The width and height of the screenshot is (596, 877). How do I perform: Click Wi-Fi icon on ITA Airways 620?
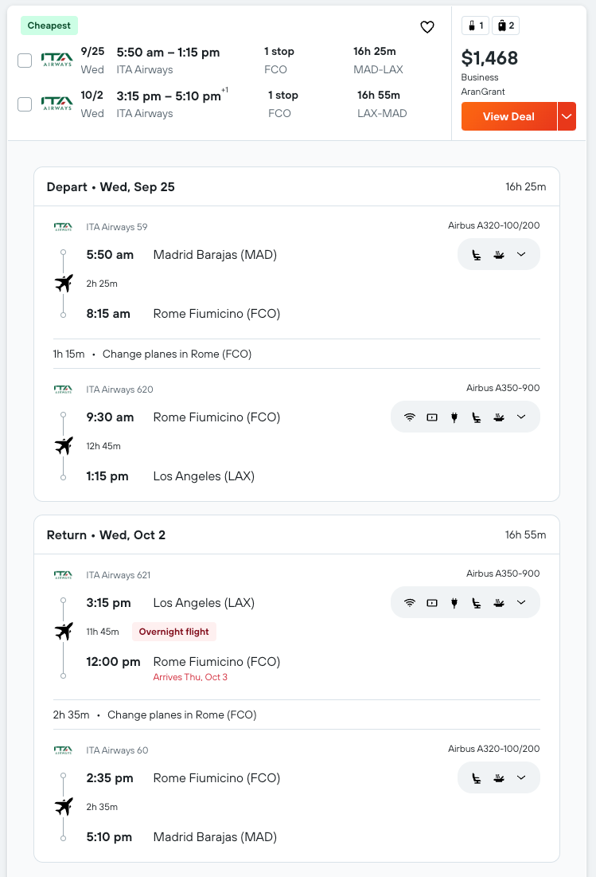pyautogui.click(x=410, y=417)
